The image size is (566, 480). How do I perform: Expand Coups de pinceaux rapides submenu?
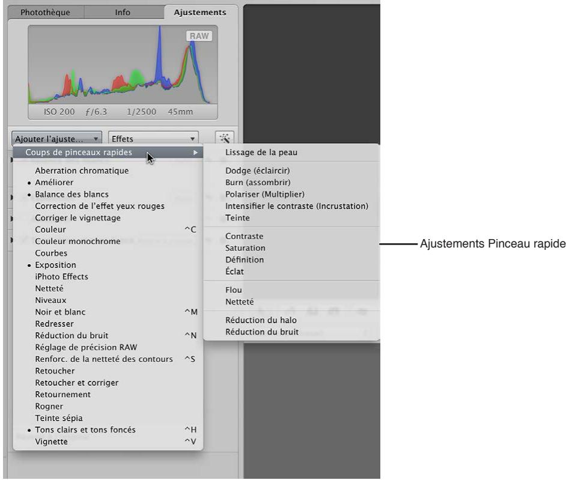point(108,153)
